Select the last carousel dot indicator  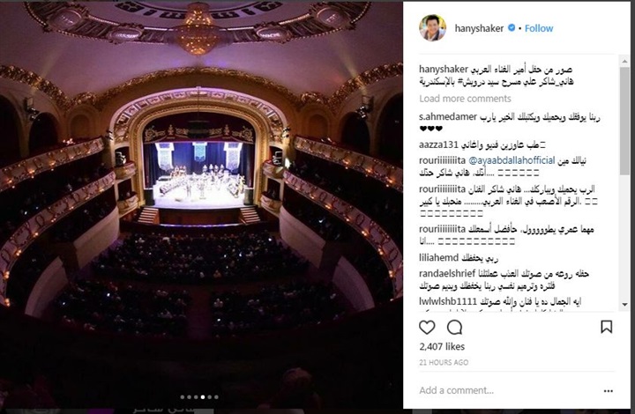tap(216, 397)
